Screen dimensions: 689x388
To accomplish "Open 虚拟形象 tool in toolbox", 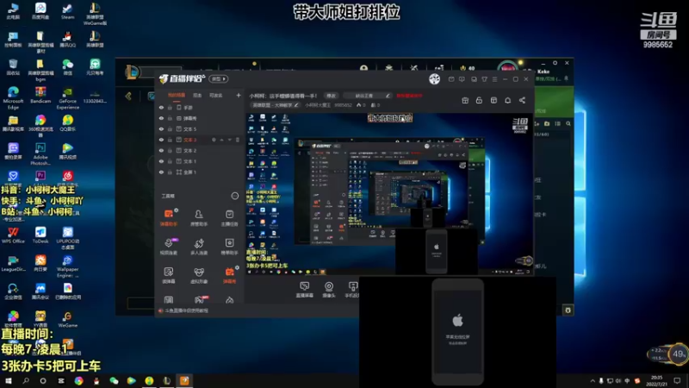I will tap(199, 275).
